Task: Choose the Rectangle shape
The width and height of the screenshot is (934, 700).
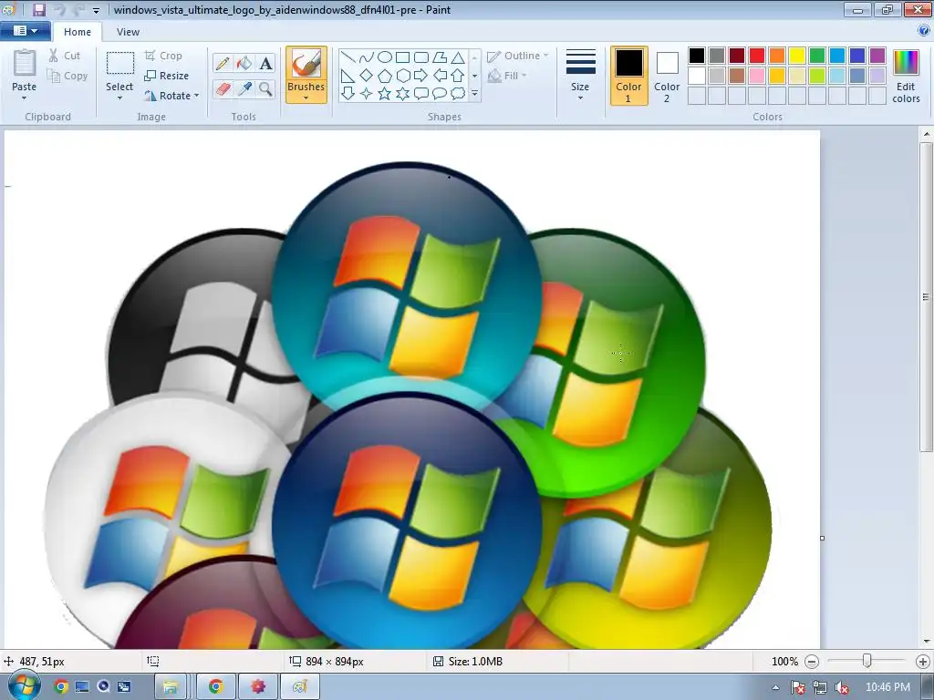Action: [x=402, y=57]
